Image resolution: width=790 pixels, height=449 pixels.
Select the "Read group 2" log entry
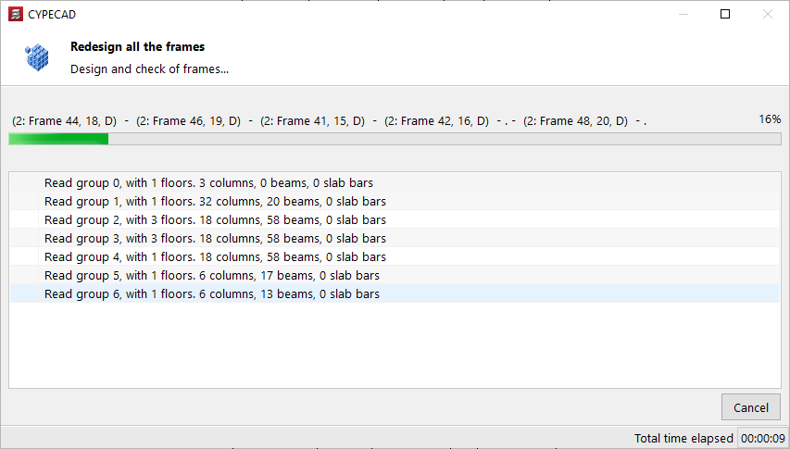coord(215,220)
